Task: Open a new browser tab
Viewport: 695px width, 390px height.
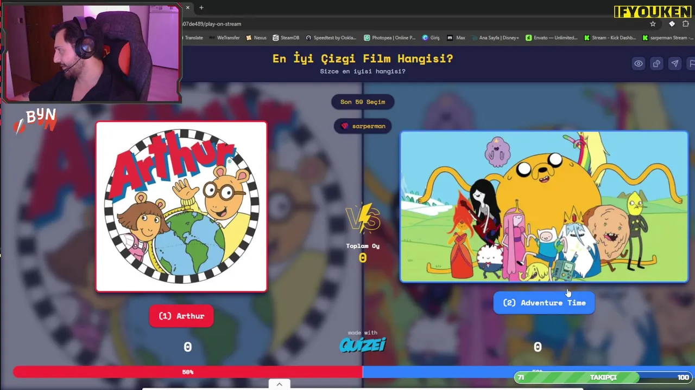Action: [x=201, y=8]
